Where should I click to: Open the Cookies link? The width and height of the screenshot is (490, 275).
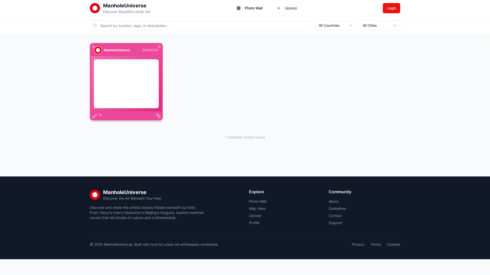point(394,244)
